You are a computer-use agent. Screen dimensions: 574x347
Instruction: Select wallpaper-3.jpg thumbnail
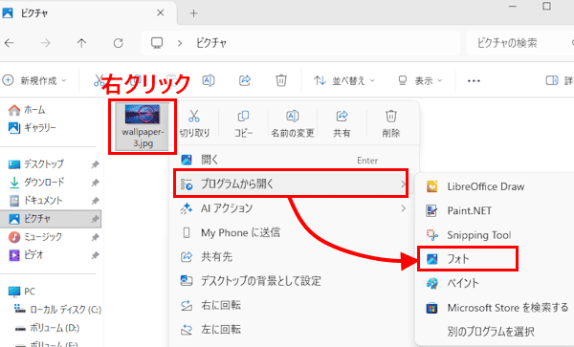tap(143, 126)
